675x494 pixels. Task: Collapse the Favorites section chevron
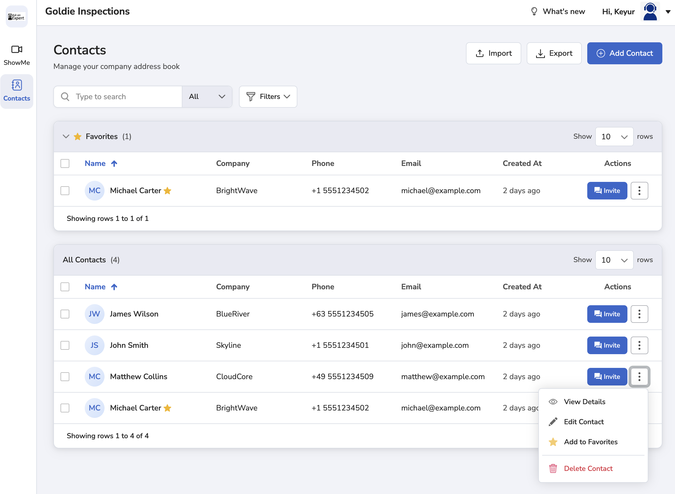(x=66, y=137)
